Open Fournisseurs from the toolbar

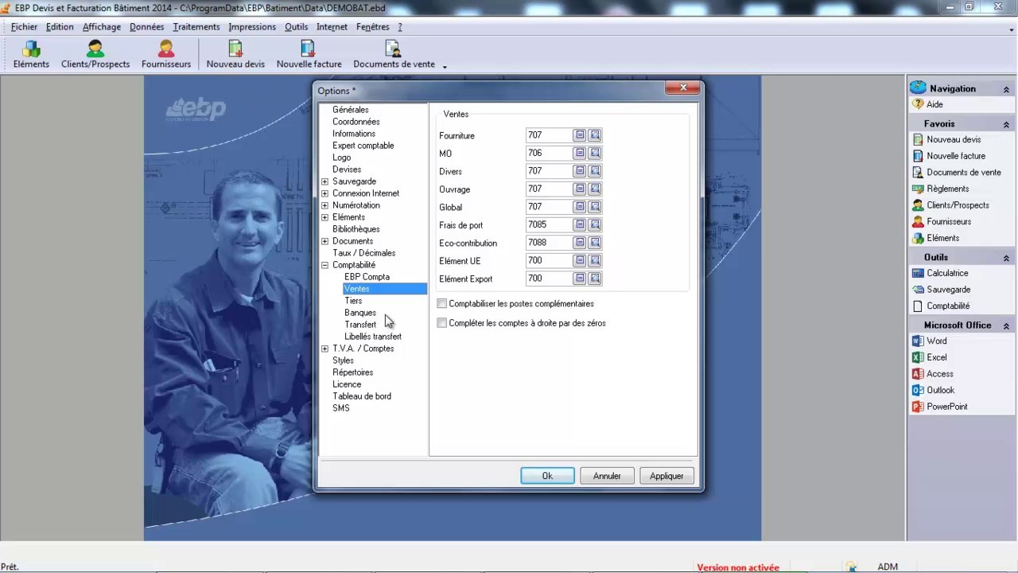[165, 54]
